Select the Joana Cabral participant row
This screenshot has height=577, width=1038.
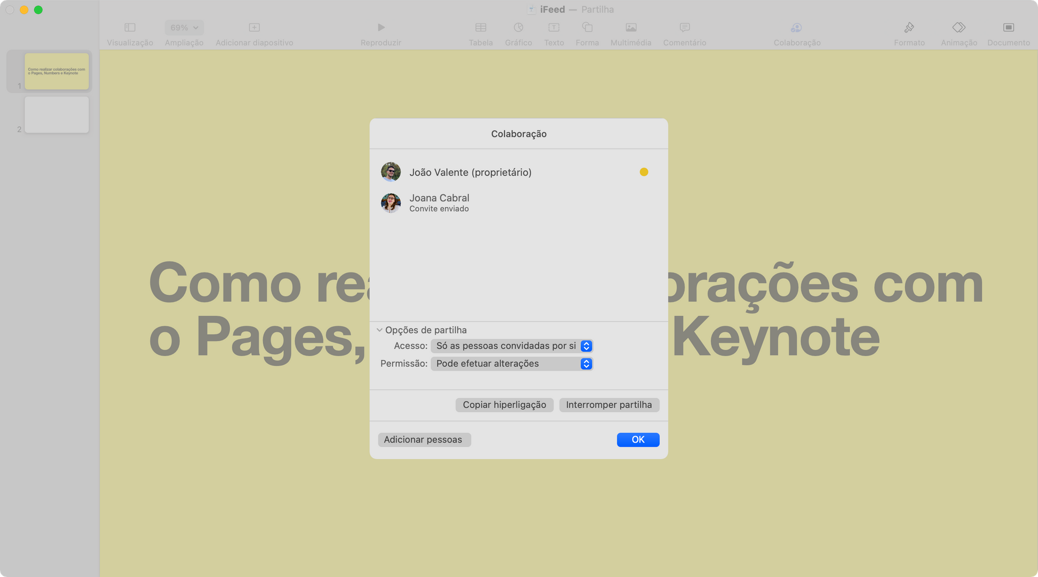[x=518, y=203]
